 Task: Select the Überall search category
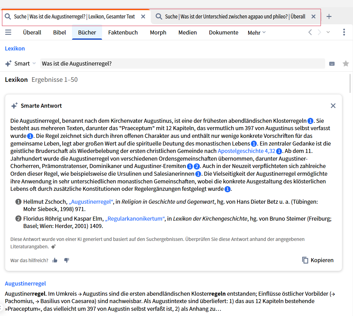[x=32, y=32]
